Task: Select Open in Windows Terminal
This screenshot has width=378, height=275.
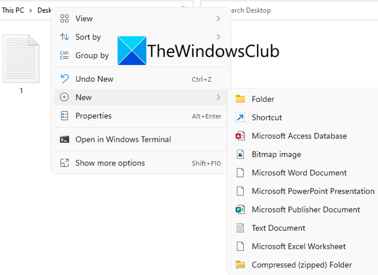Action: pos(141,140)
